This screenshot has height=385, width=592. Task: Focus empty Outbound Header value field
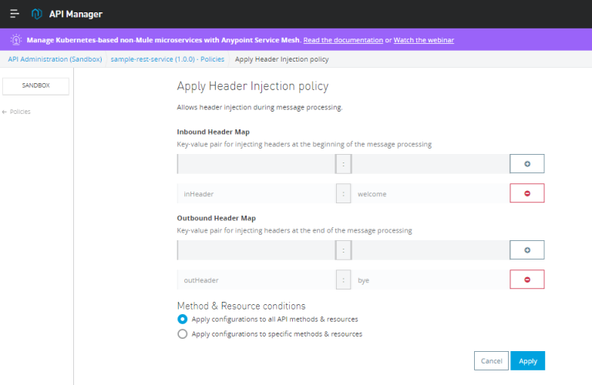[x=430, y=250]
